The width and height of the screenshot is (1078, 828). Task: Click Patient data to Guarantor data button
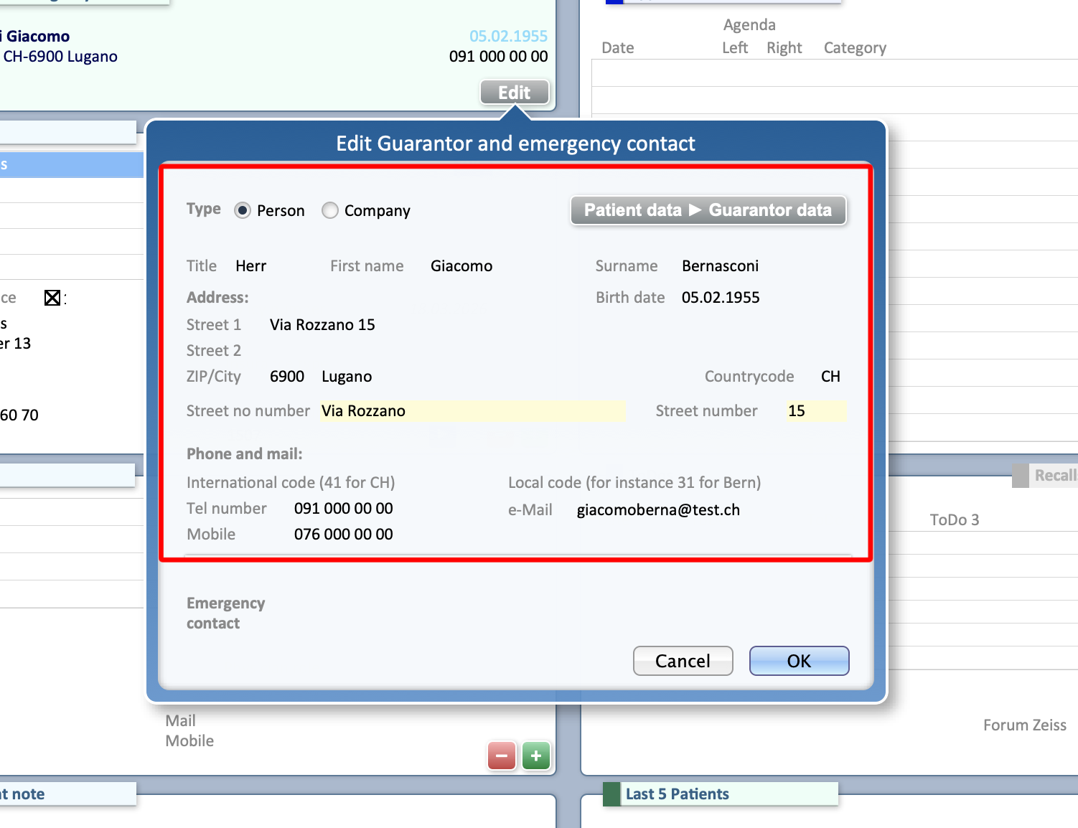tap(708, 210)
